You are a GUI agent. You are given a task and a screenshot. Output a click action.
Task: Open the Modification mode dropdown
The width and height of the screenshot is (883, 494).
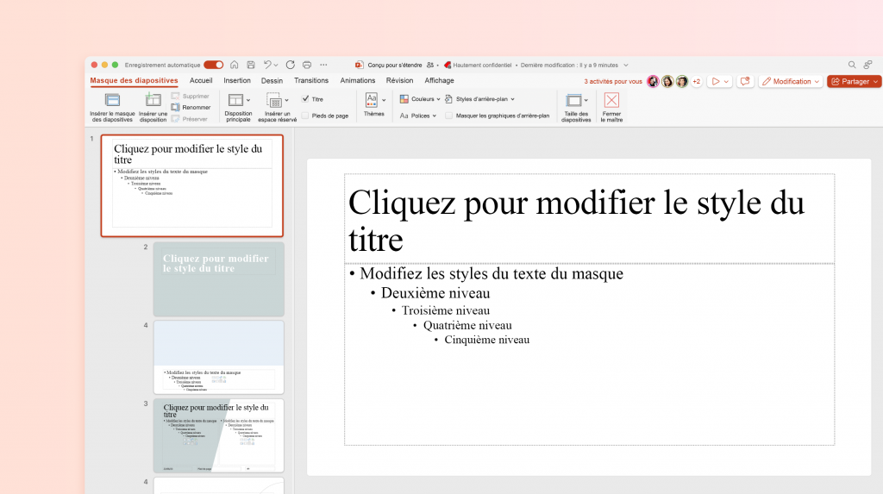click(x=791, y=82)
